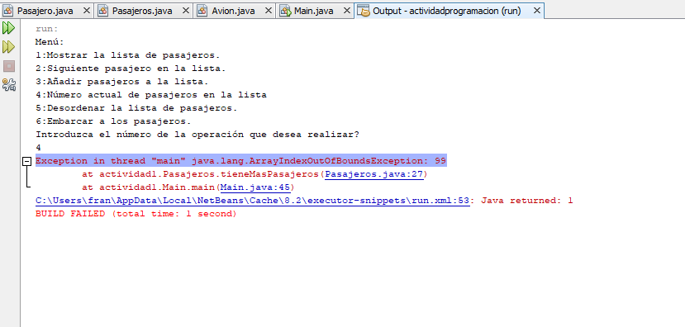This screenshot has width=685, height=327.
Task: Click the Main.java tab file icon
Action: pos(285,11)
